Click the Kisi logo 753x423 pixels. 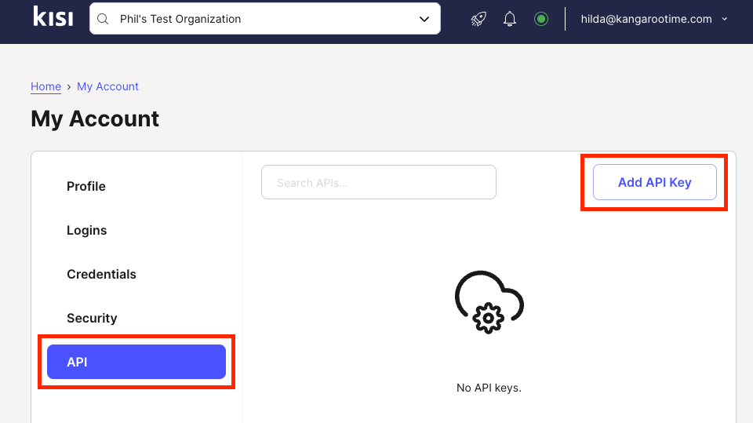click(53, 17)
